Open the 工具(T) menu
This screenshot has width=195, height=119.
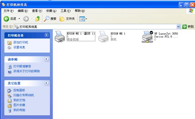[x=65, y=11]
